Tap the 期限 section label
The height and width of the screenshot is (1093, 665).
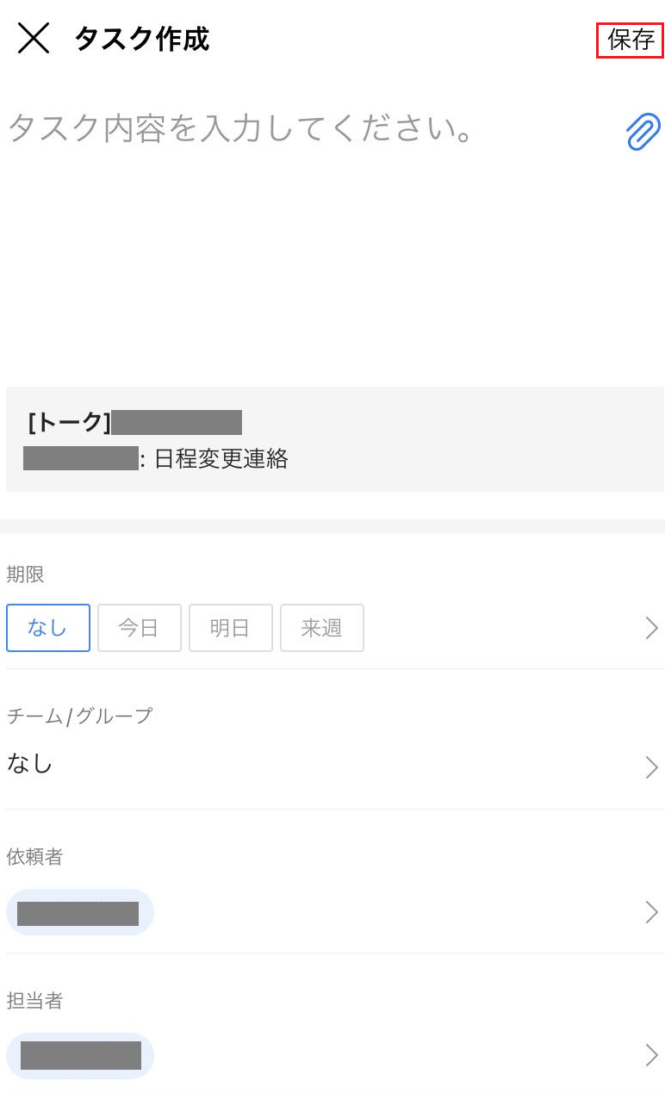(x=26, y=574)
